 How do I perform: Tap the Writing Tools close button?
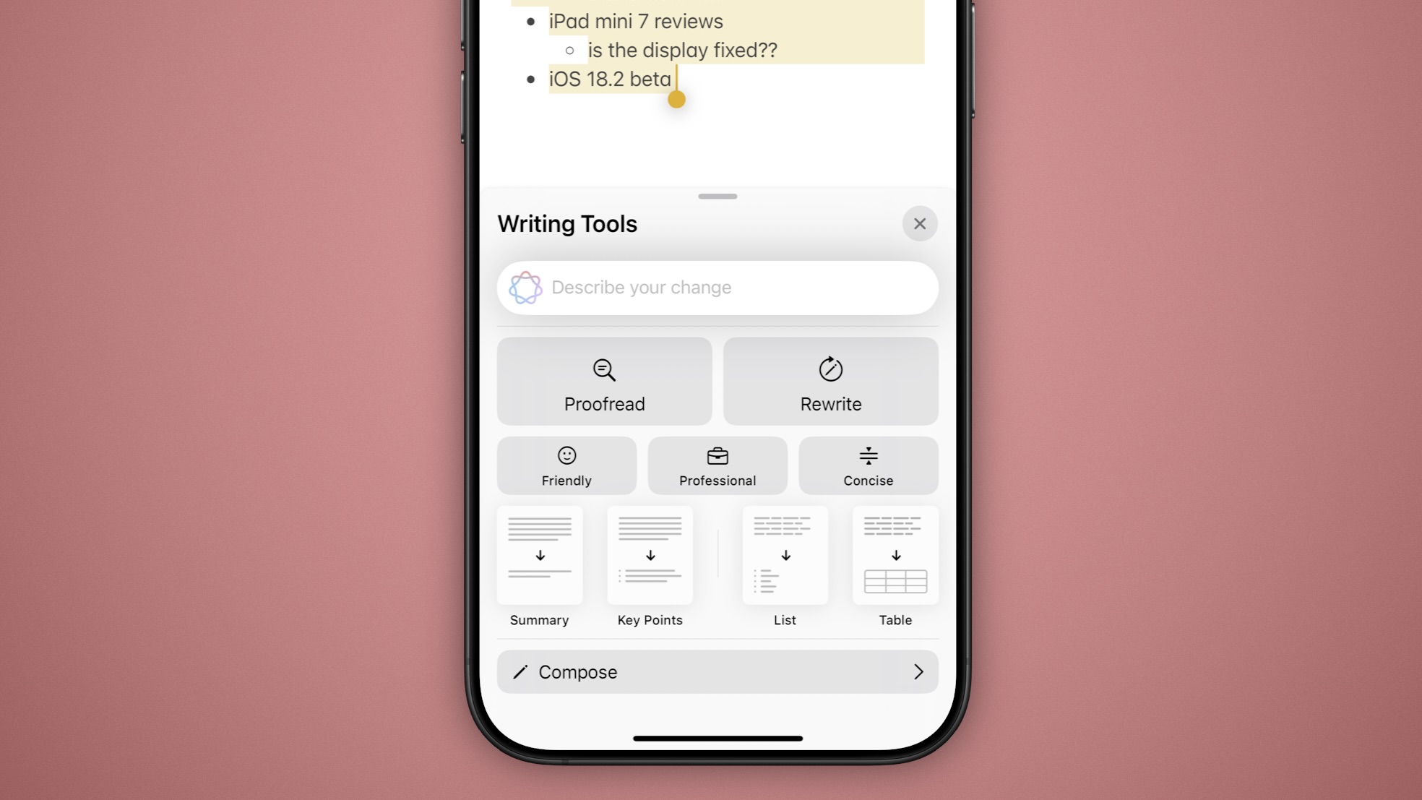(919, 224)
